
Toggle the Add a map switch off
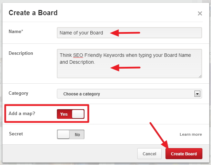coord(71,114)
